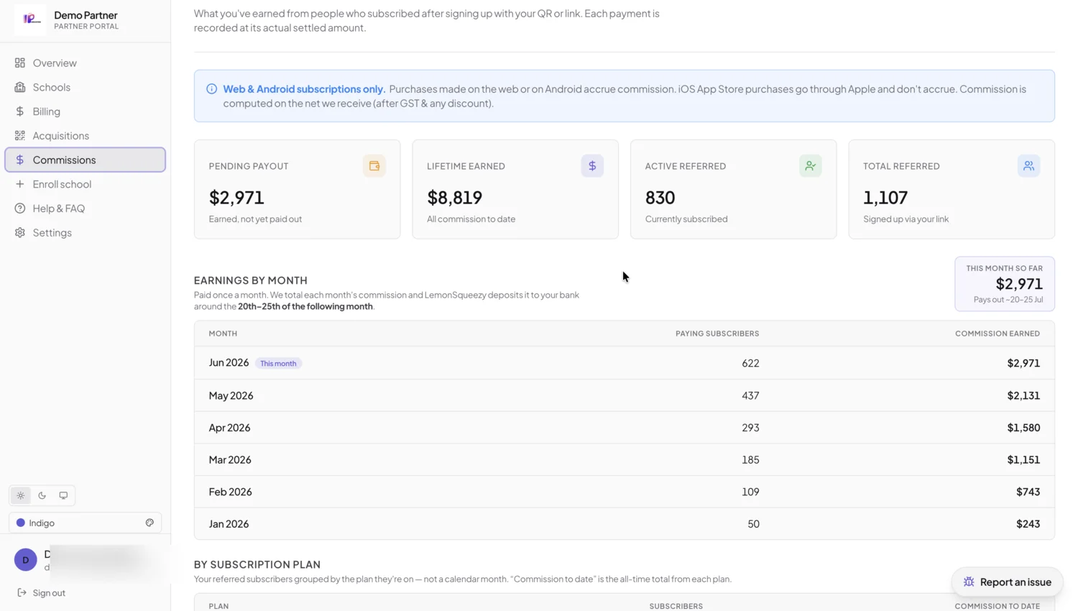Click the 'This month' badge

278,364
